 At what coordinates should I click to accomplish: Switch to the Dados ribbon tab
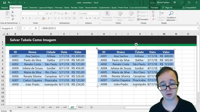[67, 7]
